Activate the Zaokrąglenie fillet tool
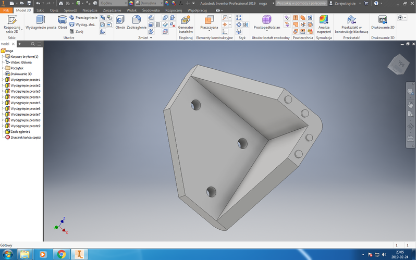Image resolution: width=417 pixels, height=260 pixels. (x=137, y=22)
